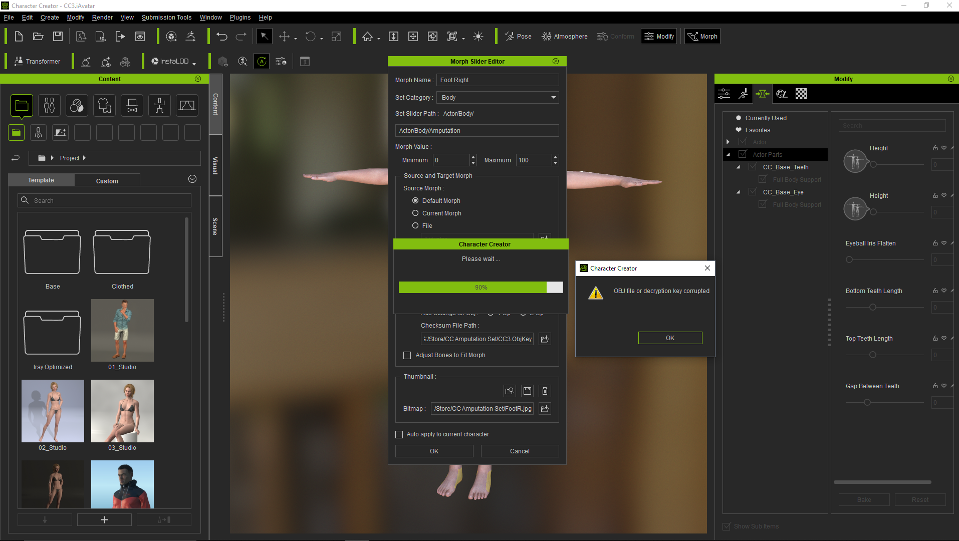Click the Morph toolbar button
Image resolution: width=959 pixels, height=541 pixels.
pyautogui.click(x=702, y=37)
